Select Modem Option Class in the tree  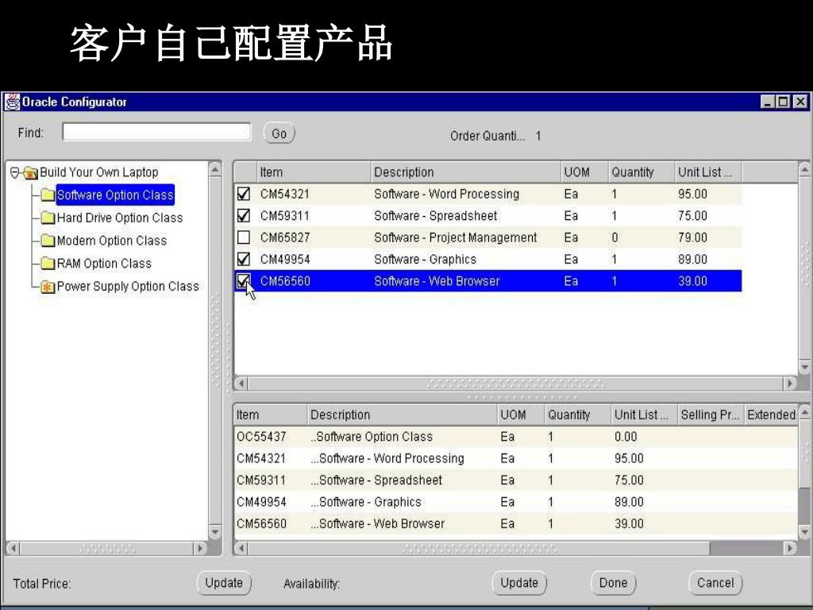111,241
